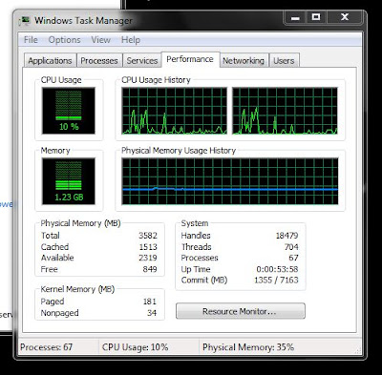Click the status bar resize grip
This screenshot has width=382, height=375.
(358, 350)
